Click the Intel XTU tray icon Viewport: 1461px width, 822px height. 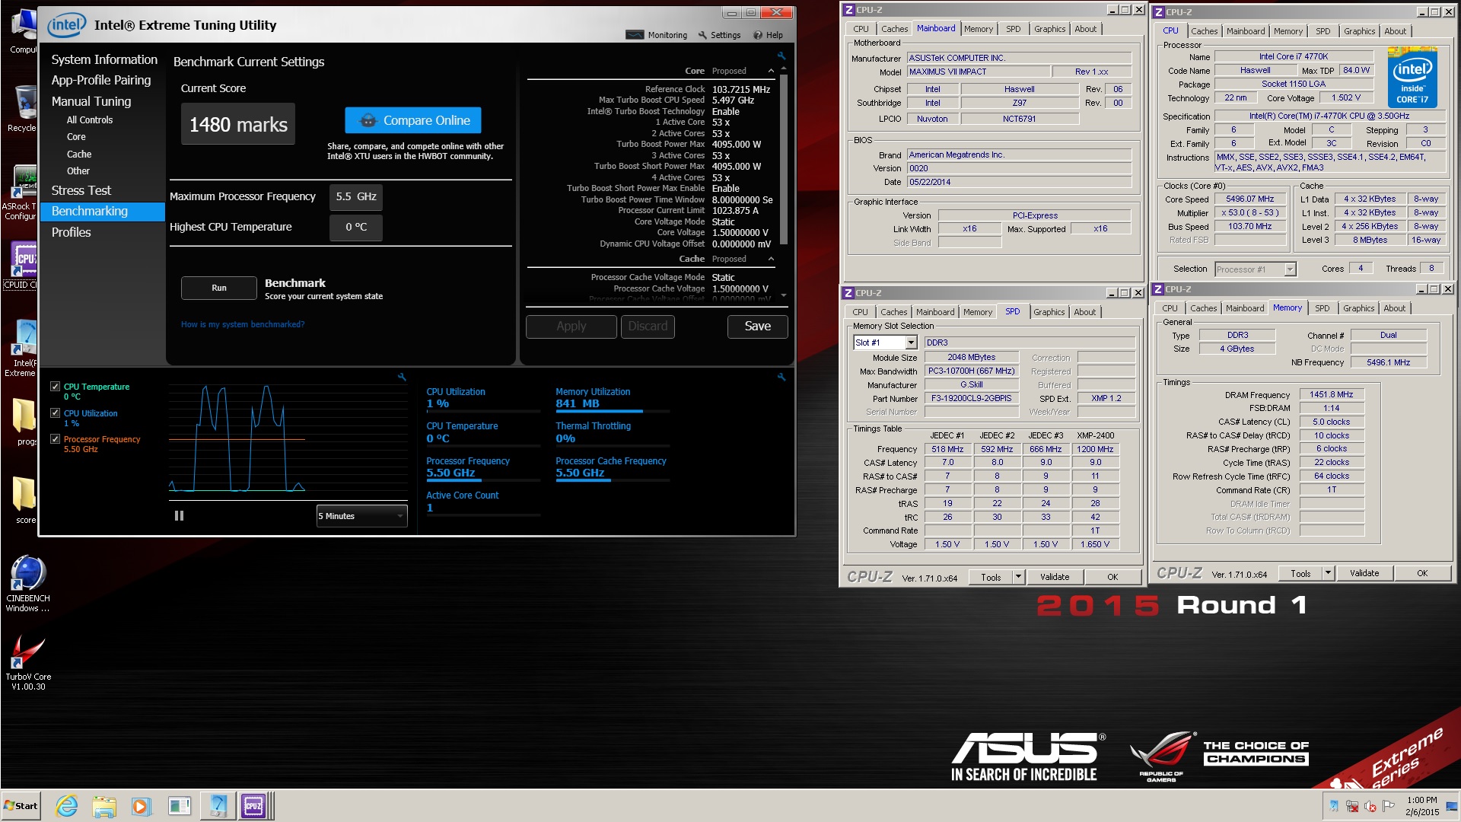pos(1334,805)
